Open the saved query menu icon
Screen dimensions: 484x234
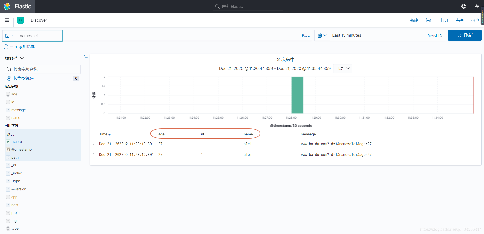point(10,36)
